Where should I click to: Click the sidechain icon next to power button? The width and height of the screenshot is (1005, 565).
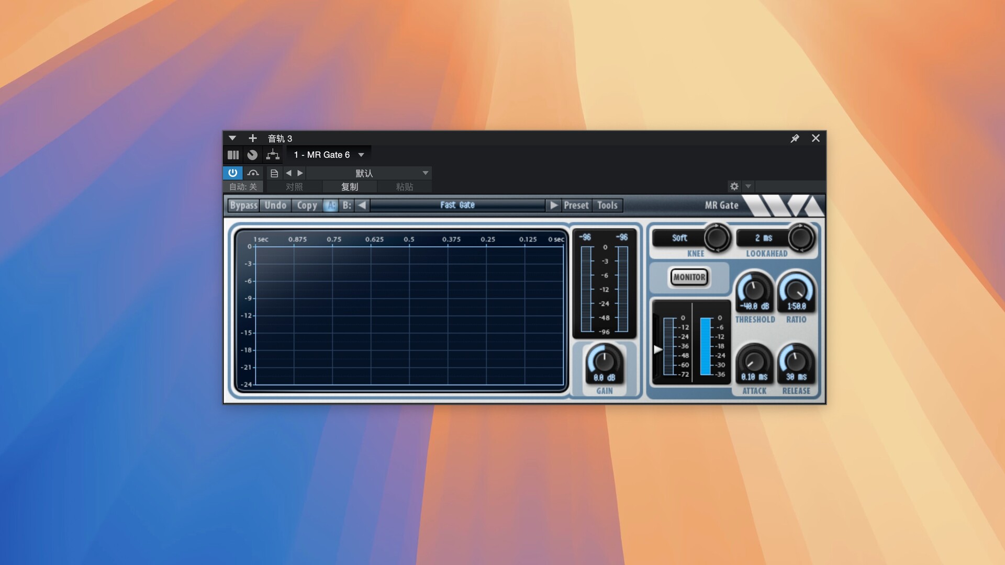click(253, 173)
